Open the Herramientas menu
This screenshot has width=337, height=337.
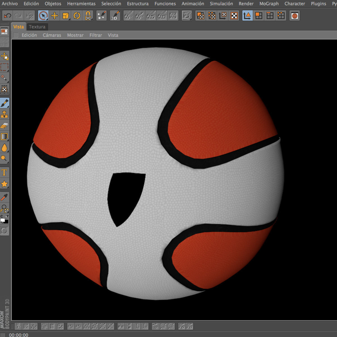(x=81, y=4)
